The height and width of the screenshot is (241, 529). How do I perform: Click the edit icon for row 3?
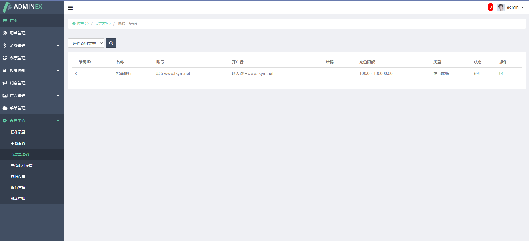pos(501,74)
